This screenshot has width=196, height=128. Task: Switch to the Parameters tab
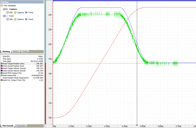point(21,126)
